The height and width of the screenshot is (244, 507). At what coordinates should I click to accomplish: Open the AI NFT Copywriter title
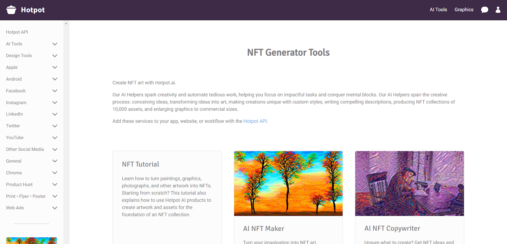(x=392, y=228)
